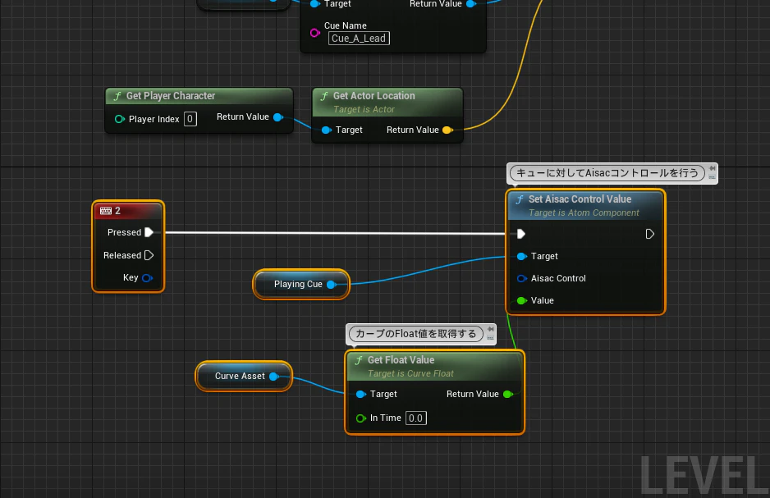Click the execution output pin of Set Aisac Control Value

pyautogui.click(x=649, y=234)
